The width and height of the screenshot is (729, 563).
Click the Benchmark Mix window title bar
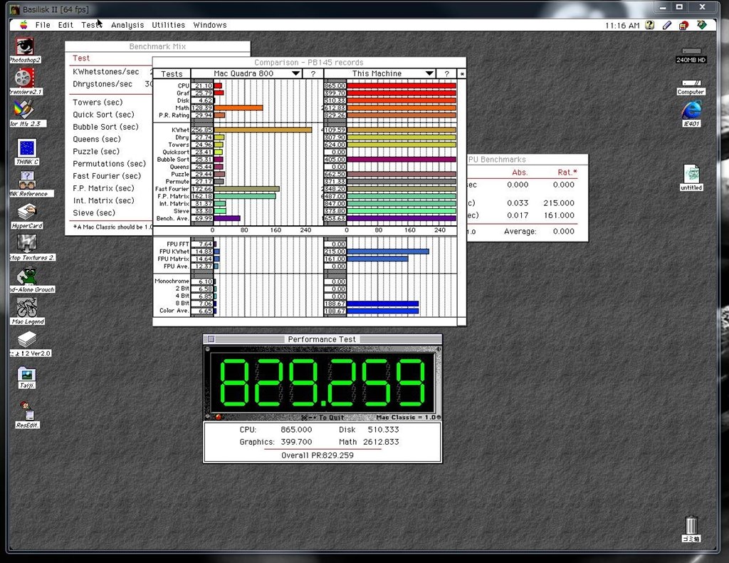point(157,46)
